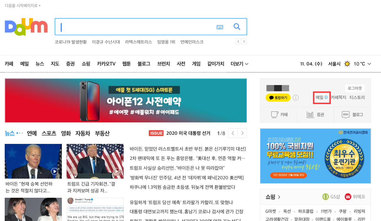Expand 다음을 시작페이지로 arrow link
381x221 pixels.
click(x=23, y=6)
